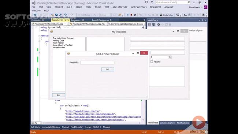Open the Notifications tab

coord(183,123)
